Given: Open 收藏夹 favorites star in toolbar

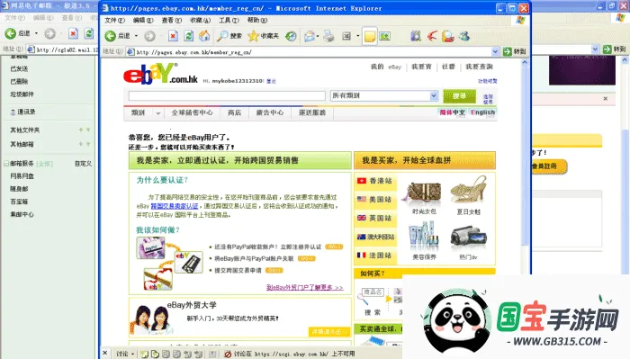Looking at the screenshot, I should 263,36.
